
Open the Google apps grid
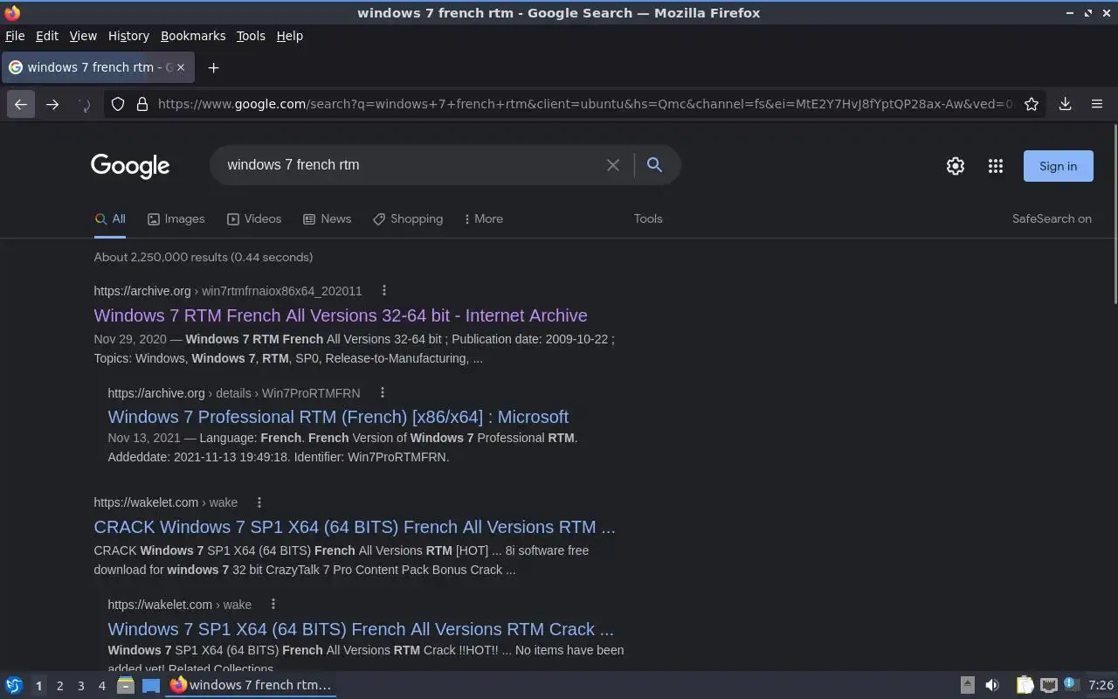(996, 166)
